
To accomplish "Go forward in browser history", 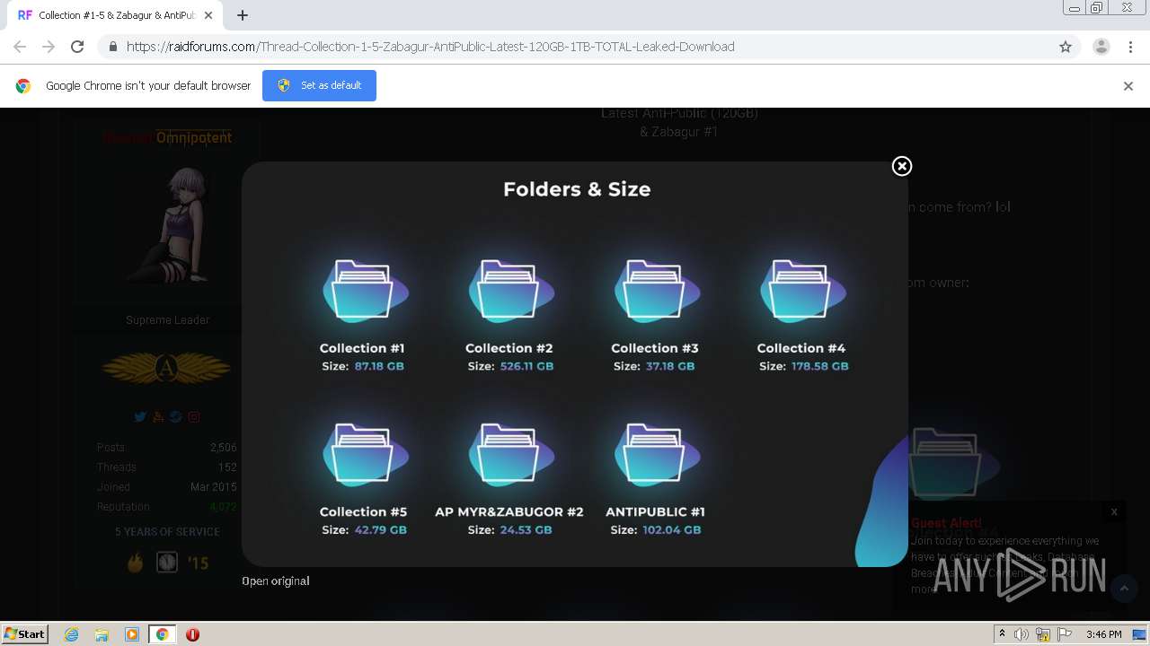I will [49, 47].
